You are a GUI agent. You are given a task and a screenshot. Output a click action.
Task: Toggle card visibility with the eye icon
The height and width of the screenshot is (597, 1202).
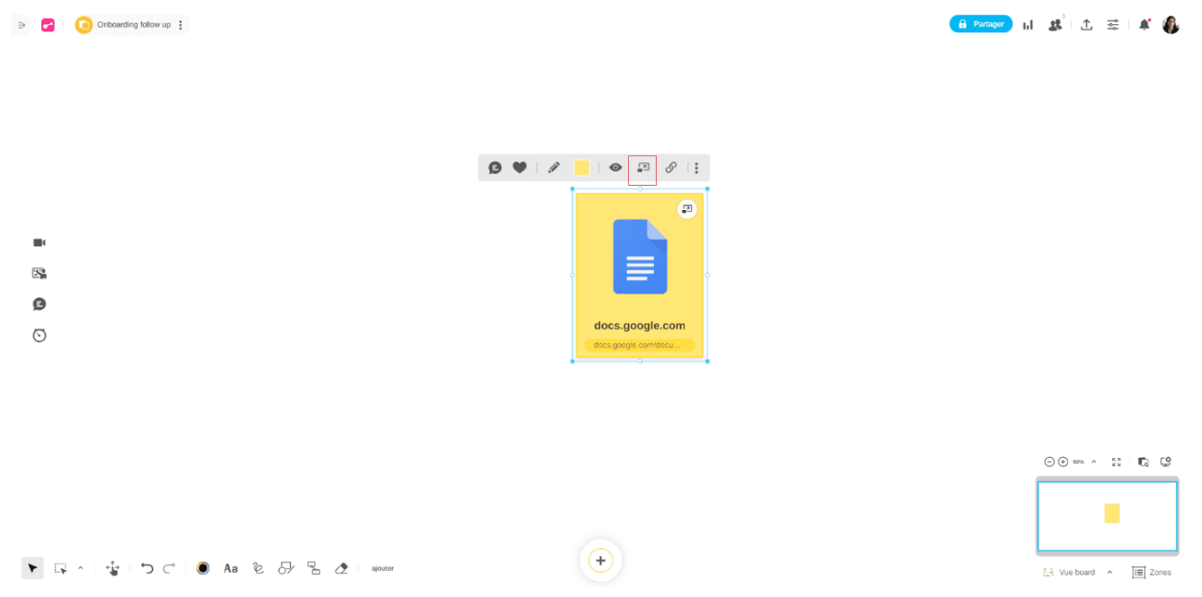[615, 168]
